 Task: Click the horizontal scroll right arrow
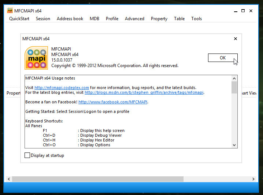click(253, 179)
